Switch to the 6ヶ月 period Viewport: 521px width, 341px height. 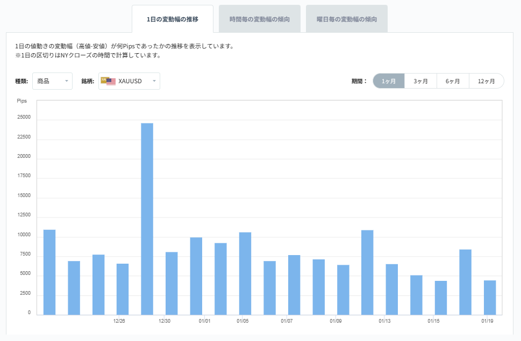[x=453, y=81]
